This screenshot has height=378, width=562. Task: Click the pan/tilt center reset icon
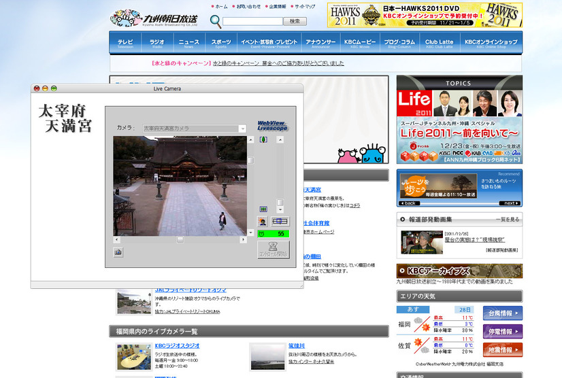(x=280, y=222)
